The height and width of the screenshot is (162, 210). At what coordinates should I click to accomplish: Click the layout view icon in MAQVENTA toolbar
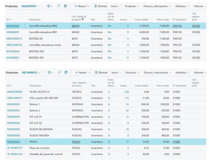click(66, 6)
